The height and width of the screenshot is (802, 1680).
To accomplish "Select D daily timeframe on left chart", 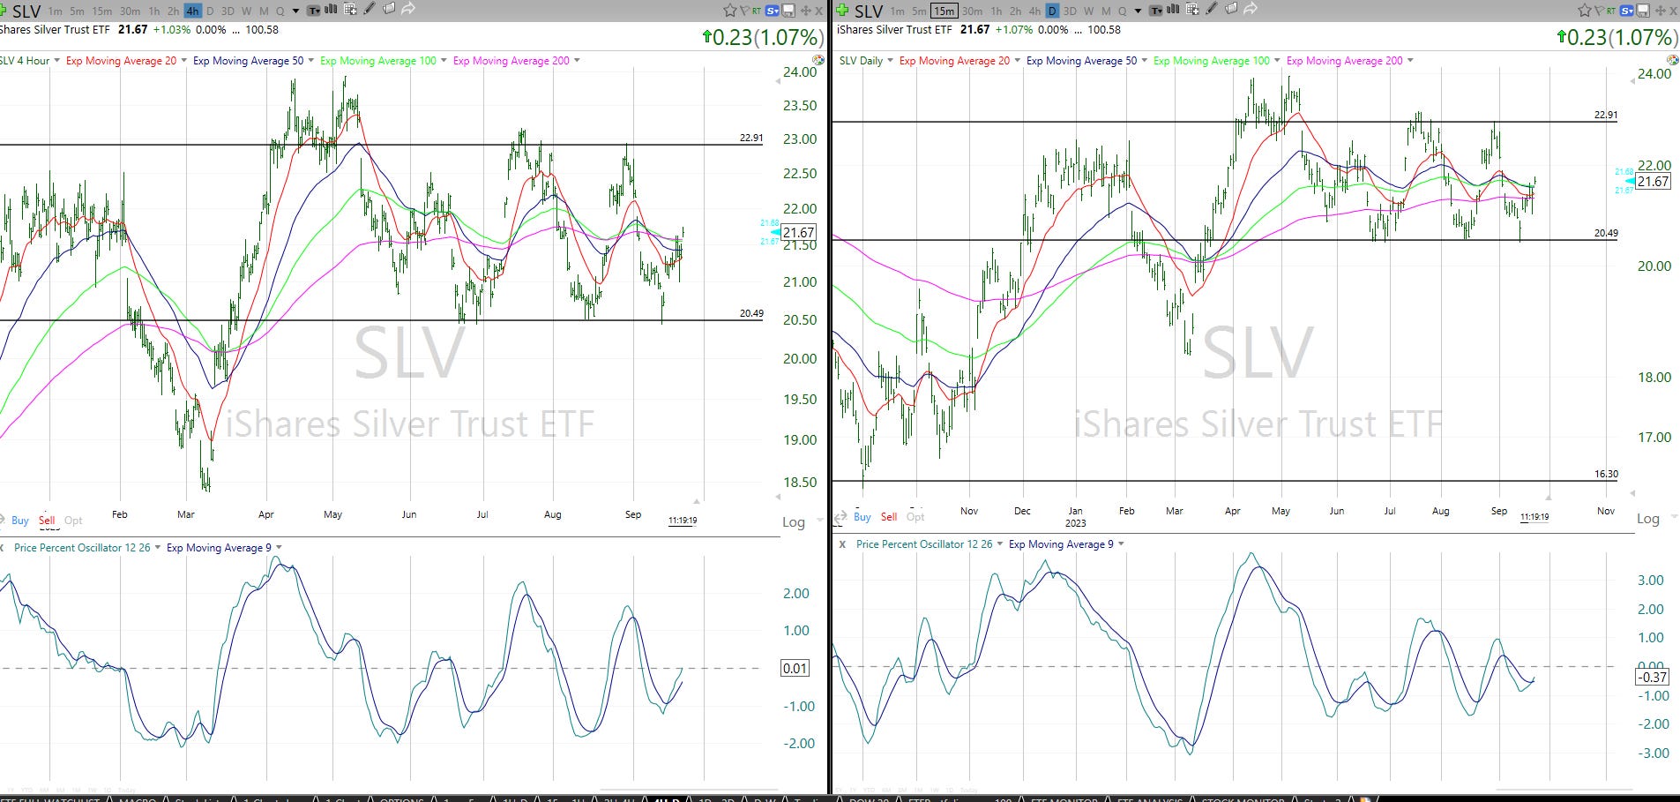I will 209,11.
